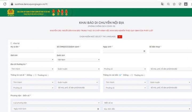The width and height of the screenshot is (192, 112).
Task: Tick the Khai hộ checkbox
Action: pyautogui.click(x=11, y=43)
